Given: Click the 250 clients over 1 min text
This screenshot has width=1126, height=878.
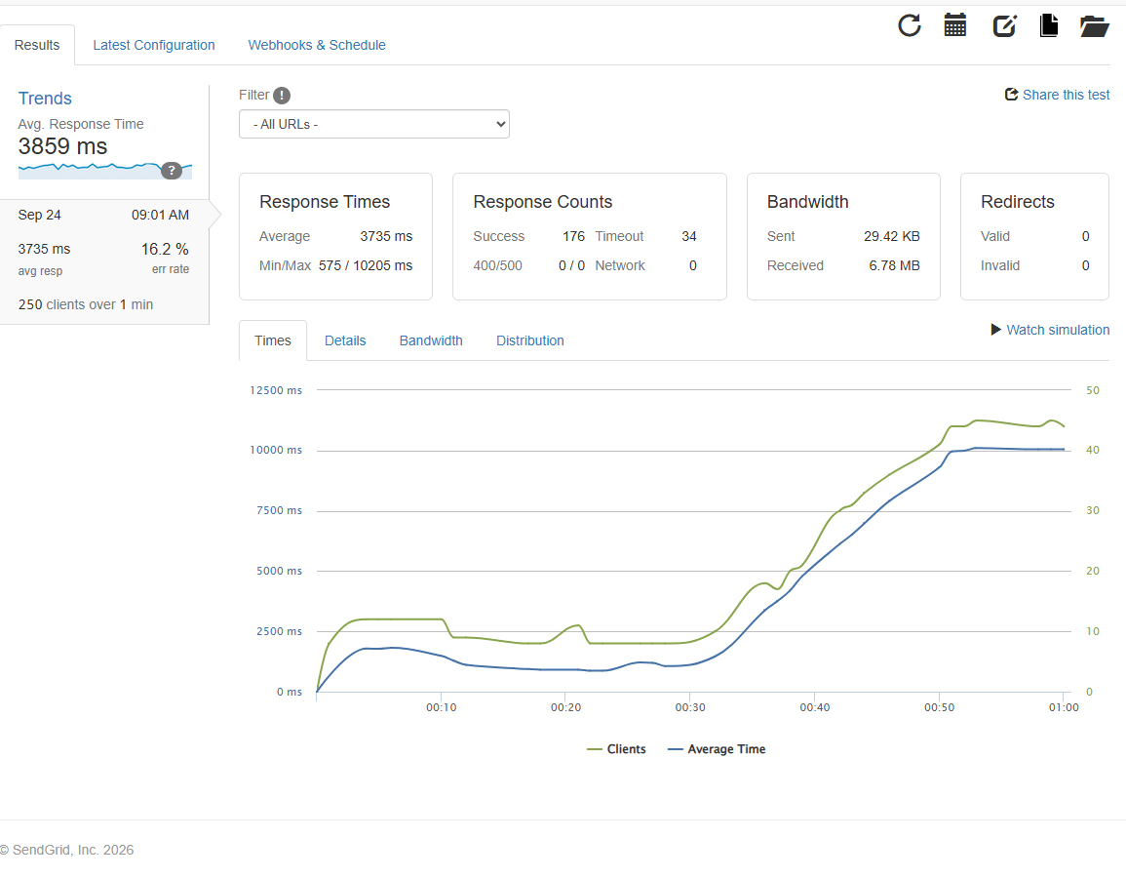Looking at the screenshot, I should (86, 304).
